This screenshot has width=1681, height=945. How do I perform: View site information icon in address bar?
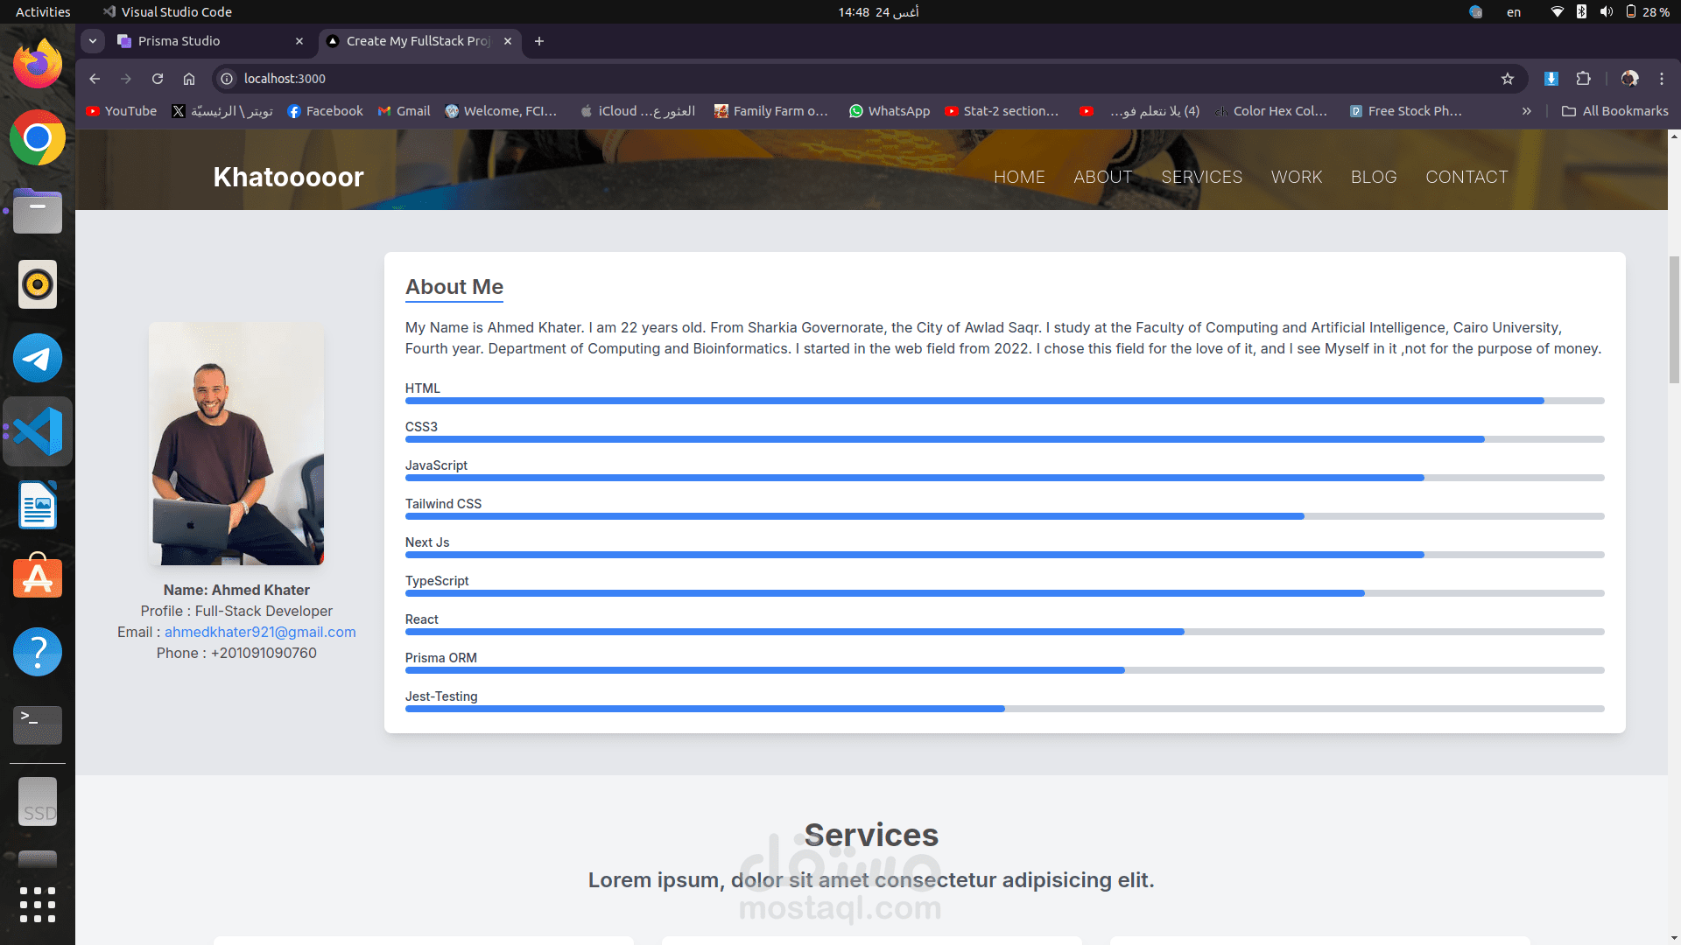[227, 79]
